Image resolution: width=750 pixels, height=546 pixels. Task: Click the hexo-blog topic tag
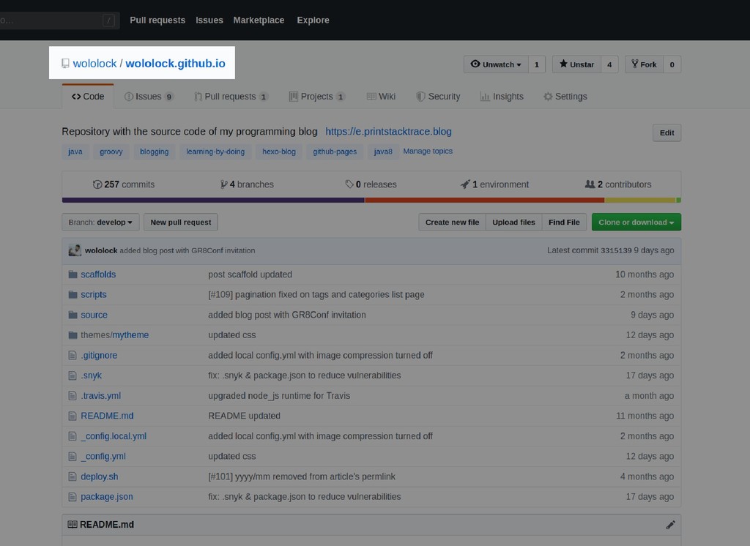click(x=279, y=152)
